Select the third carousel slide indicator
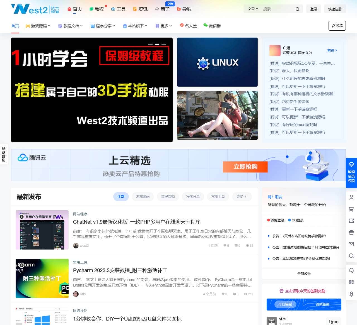Screen dimensions: 357x325 (164, 44)
